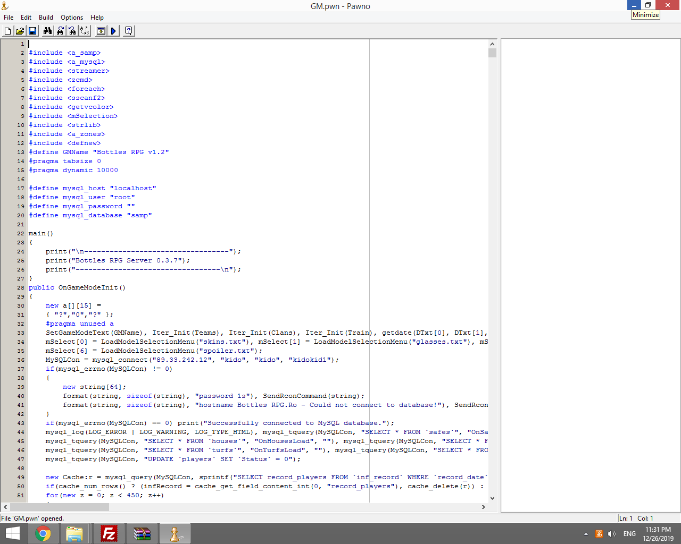Click line 'print("Bottles RPG Server 0.3.7");'

[118, 260]
